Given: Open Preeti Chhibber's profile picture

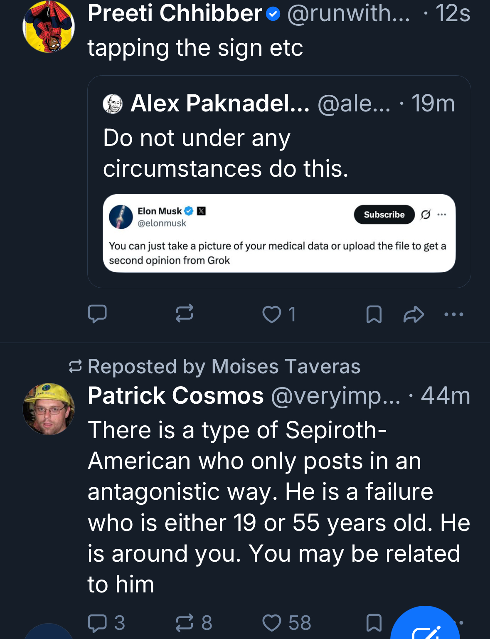Looking at the screenshot, I should point(49,27).
